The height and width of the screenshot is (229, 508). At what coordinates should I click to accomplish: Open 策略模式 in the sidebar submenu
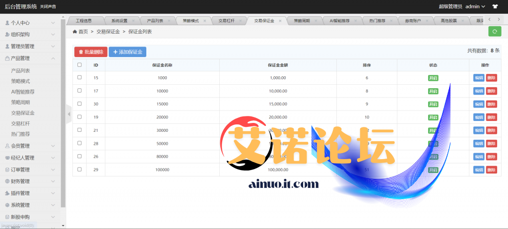(x=20, y=81)
